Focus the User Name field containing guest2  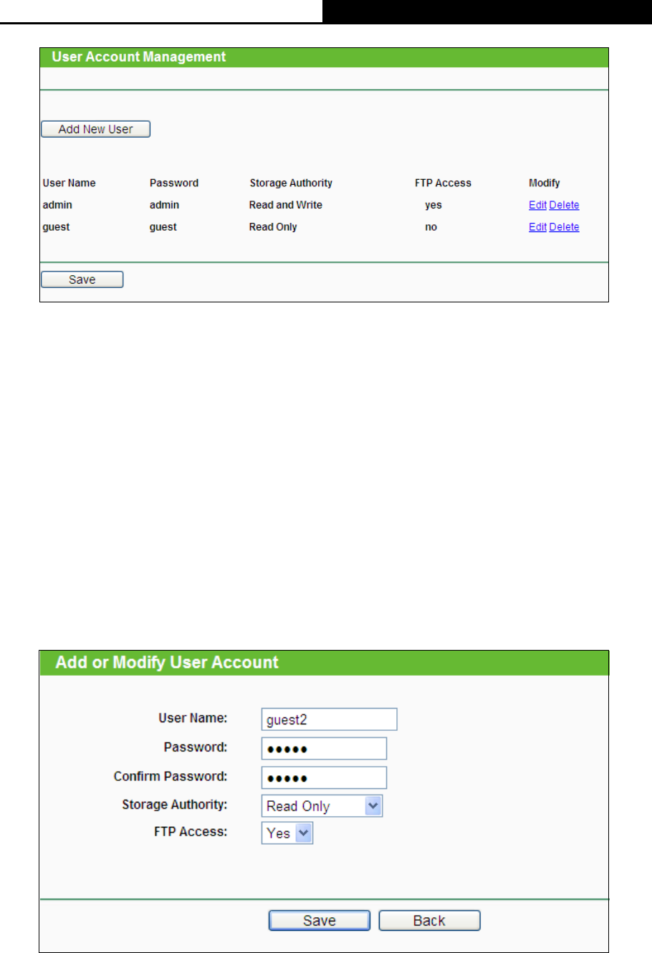(x=329, y=720)
